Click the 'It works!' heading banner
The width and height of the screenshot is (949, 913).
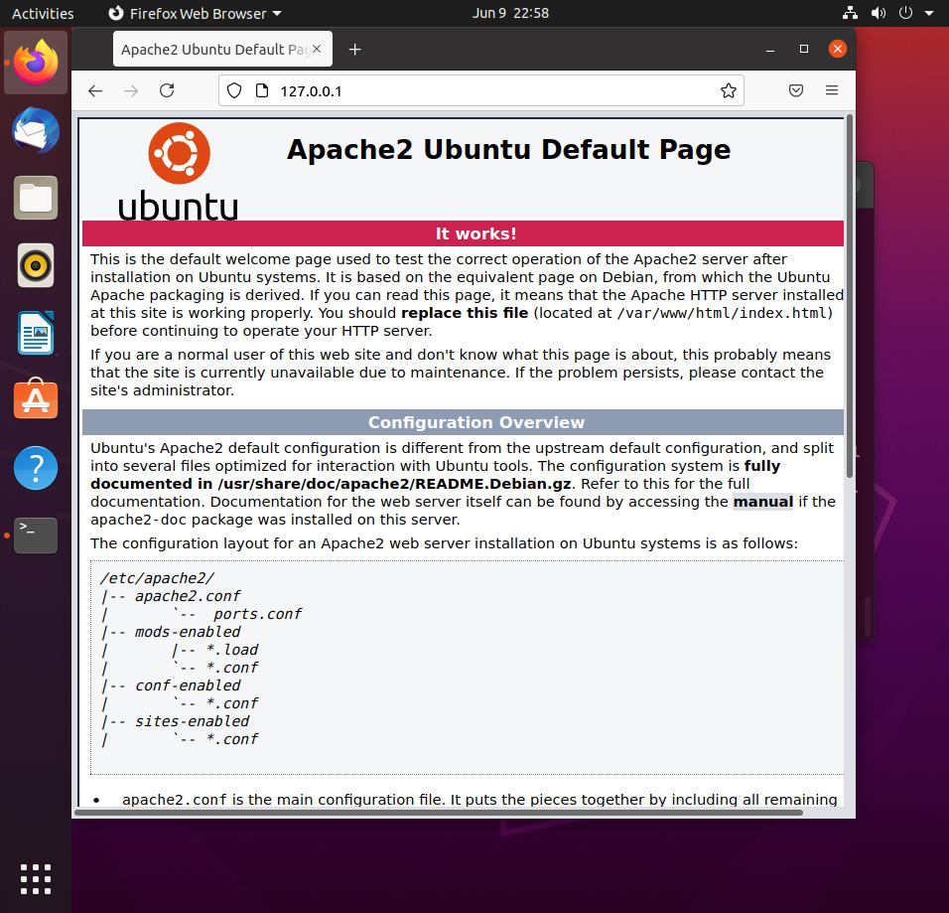point(463,233)
